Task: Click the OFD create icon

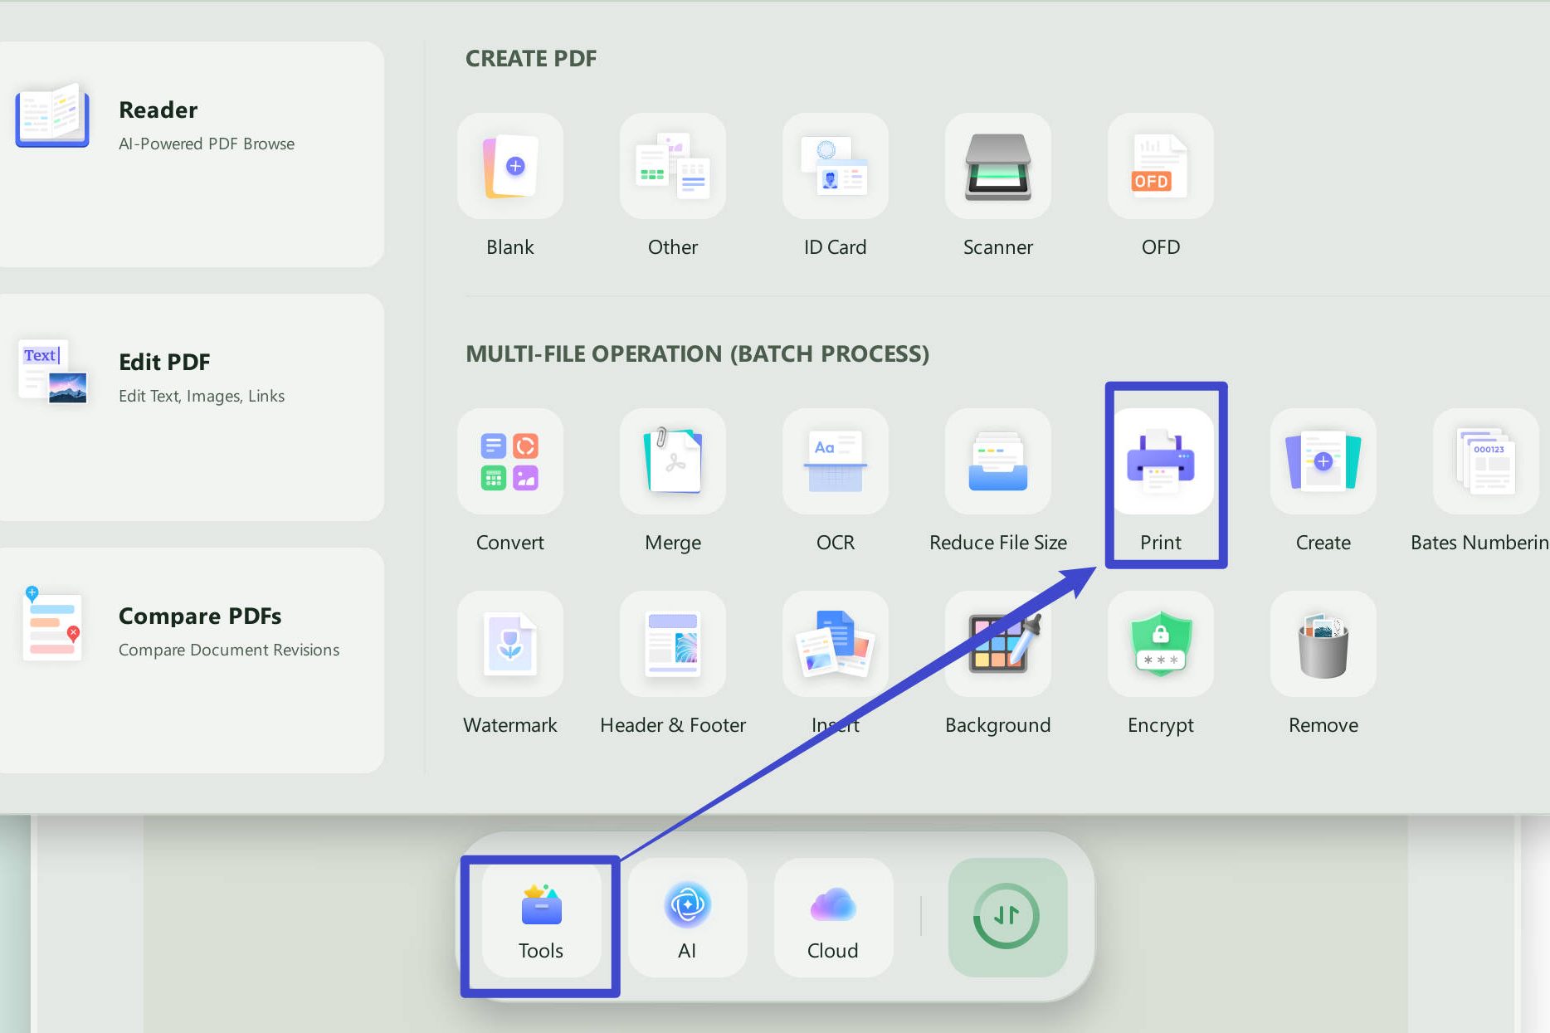Action: (x=1161, y=166)
